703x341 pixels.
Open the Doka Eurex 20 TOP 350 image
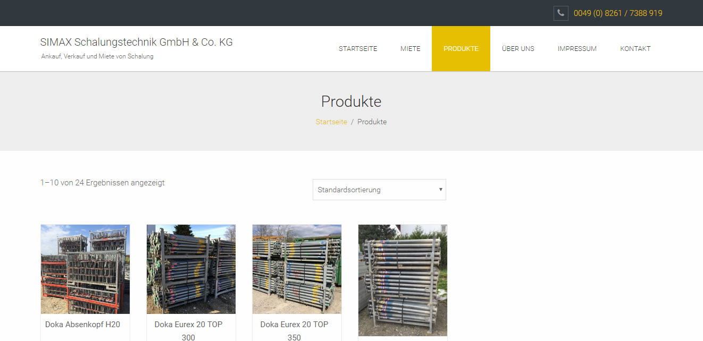click(297, 269)
